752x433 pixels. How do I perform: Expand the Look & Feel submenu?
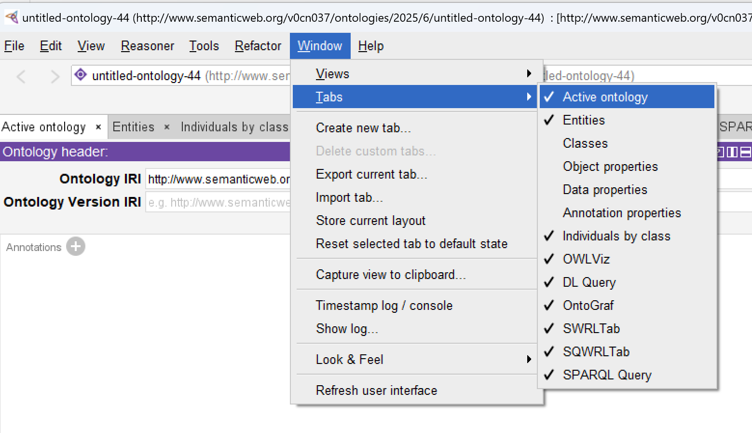pos(415,359)
